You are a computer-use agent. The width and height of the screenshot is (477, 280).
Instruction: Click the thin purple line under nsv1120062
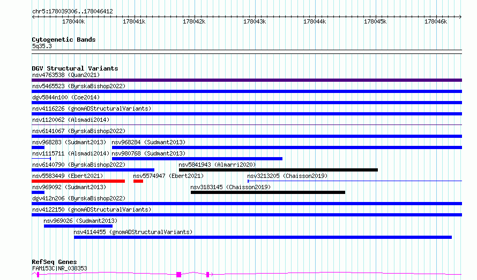247,125
